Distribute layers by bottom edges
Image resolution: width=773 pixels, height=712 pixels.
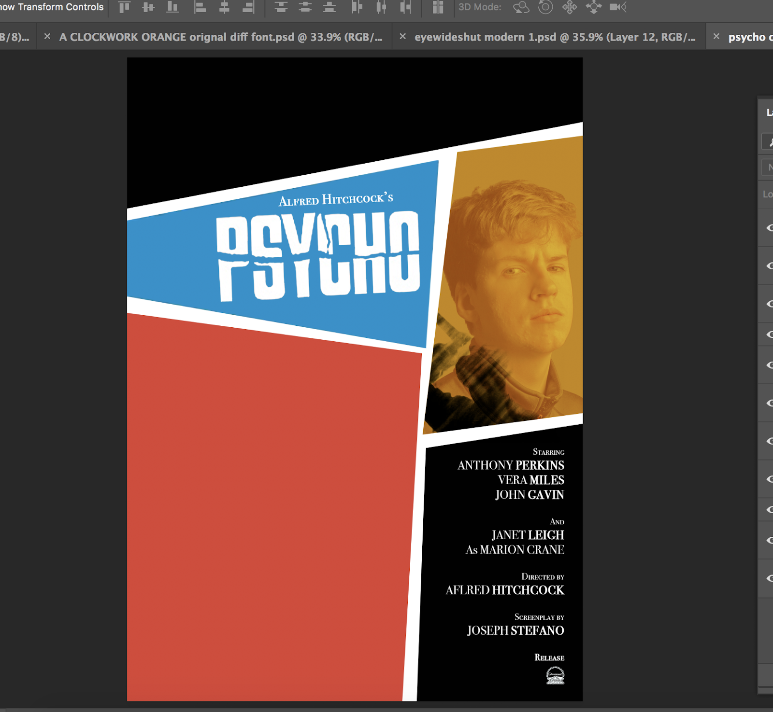329,7
